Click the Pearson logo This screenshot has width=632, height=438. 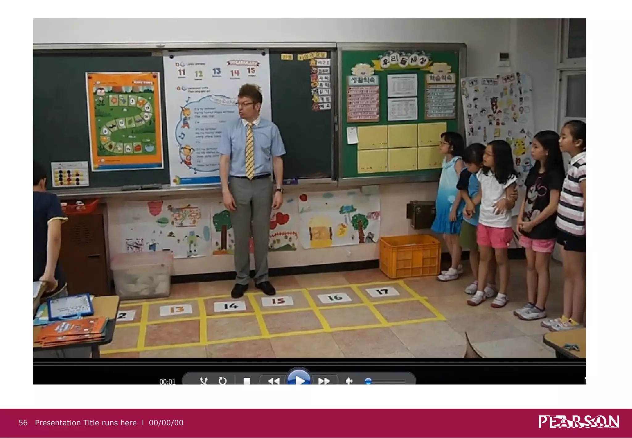pos(579,422)
